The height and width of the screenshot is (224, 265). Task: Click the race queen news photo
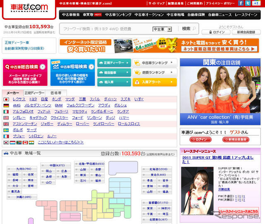197,191
